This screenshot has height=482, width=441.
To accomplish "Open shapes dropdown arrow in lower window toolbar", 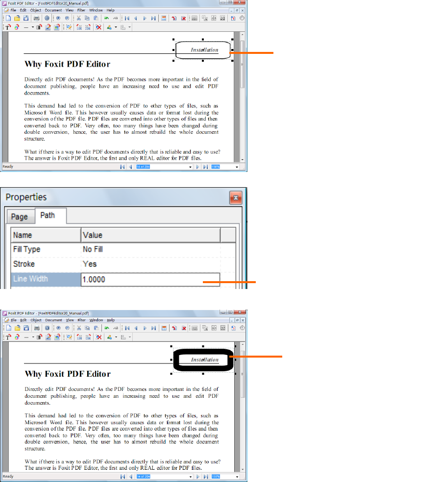I will tap(116, 337).
